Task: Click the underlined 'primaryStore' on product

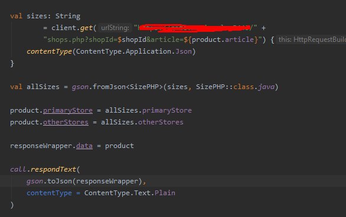Action: pos(68,110)
